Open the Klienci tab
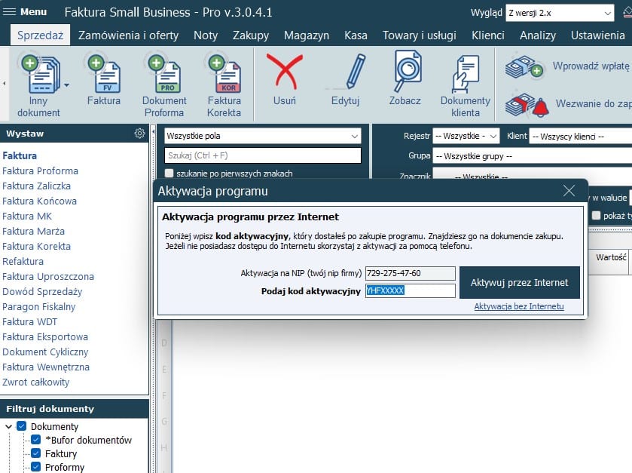 point(487,35)
